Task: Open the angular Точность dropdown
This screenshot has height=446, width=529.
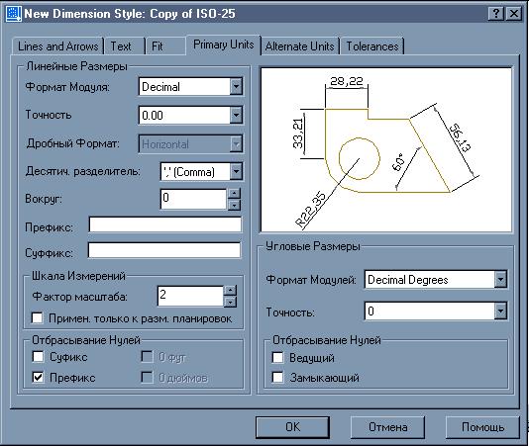Action: (x=500, y=311)
